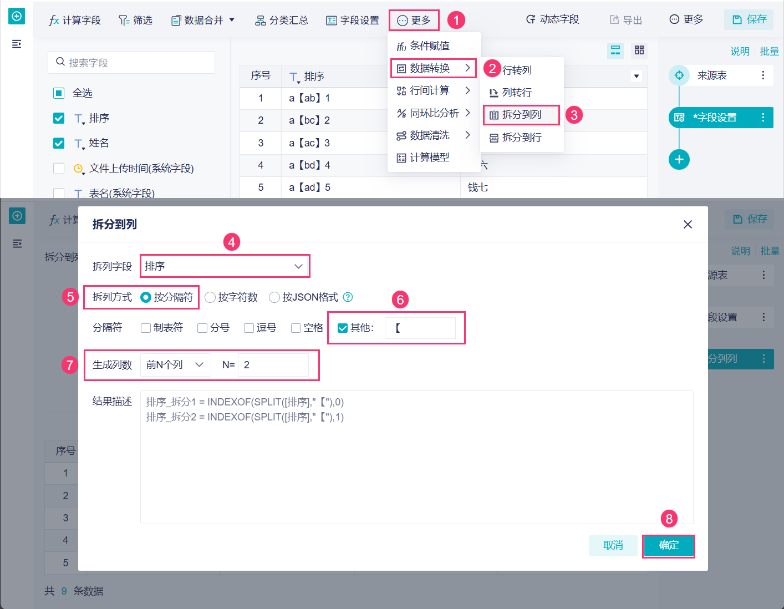This screenshot has width=784, height=609.
Task: Click the cell 'a【ab】1'
Action: point(309,98)
